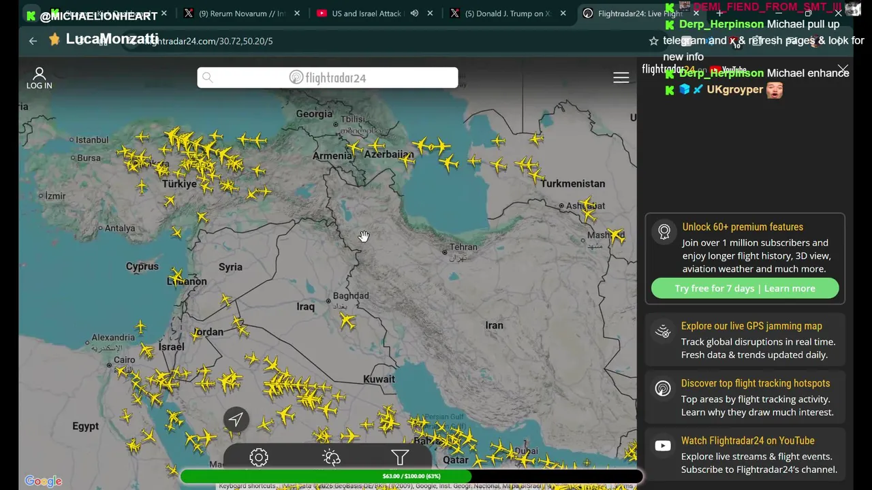Click browser back arrow

click(33, 41)
